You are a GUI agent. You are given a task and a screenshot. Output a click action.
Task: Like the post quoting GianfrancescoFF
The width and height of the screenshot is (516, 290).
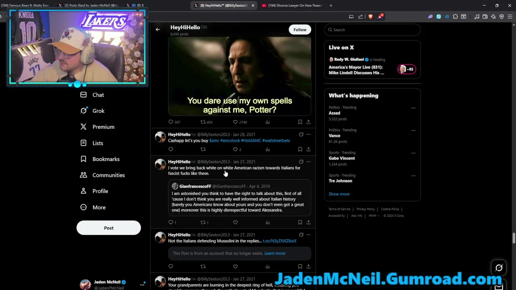tap(235, 222)
